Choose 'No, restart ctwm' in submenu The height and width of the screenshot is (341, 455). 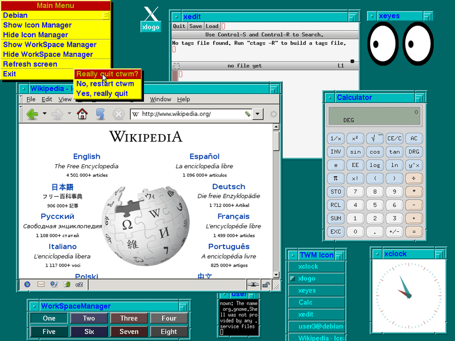click(107, 84)
